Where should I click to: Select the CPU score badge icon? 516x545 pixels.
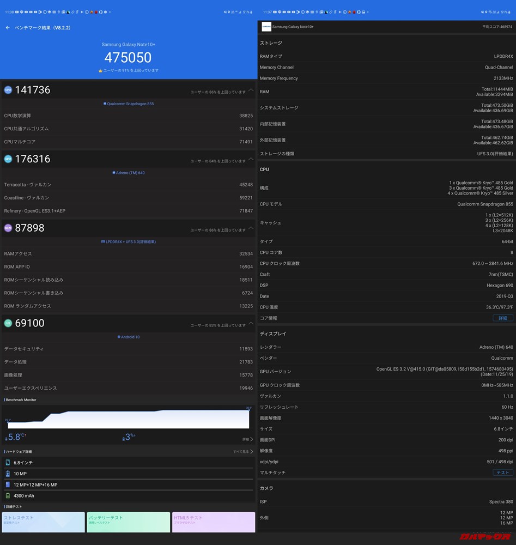tap(8, 90)
